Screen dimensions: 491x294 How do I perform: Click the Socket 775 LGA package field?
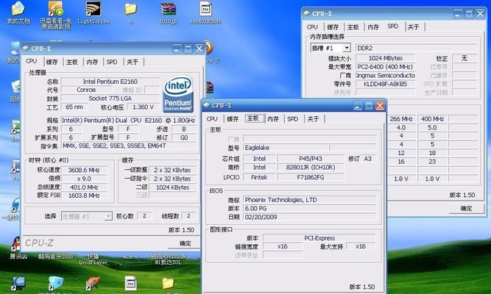coord(110,98)
